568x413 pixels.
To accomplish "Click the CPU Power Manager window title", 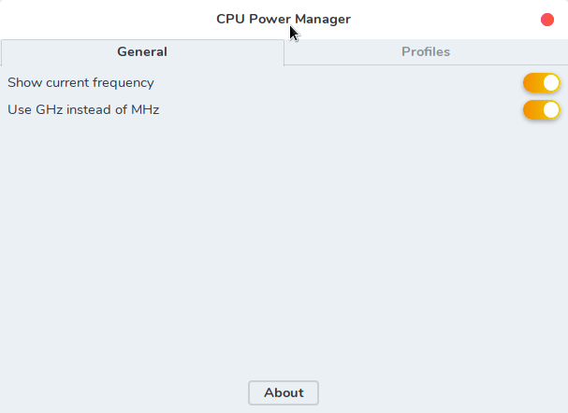I will click(284, 19).
